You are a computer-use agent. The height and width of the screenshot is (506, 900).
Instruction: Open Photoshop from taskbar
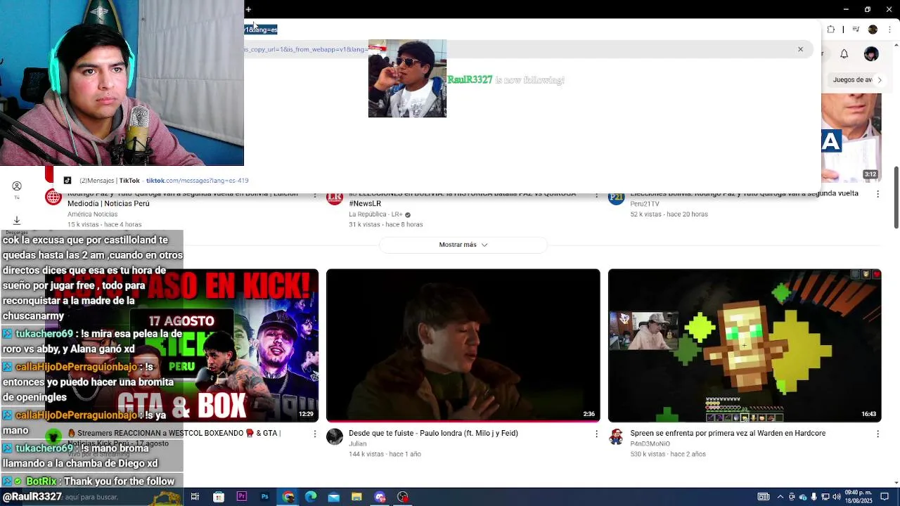264,497
